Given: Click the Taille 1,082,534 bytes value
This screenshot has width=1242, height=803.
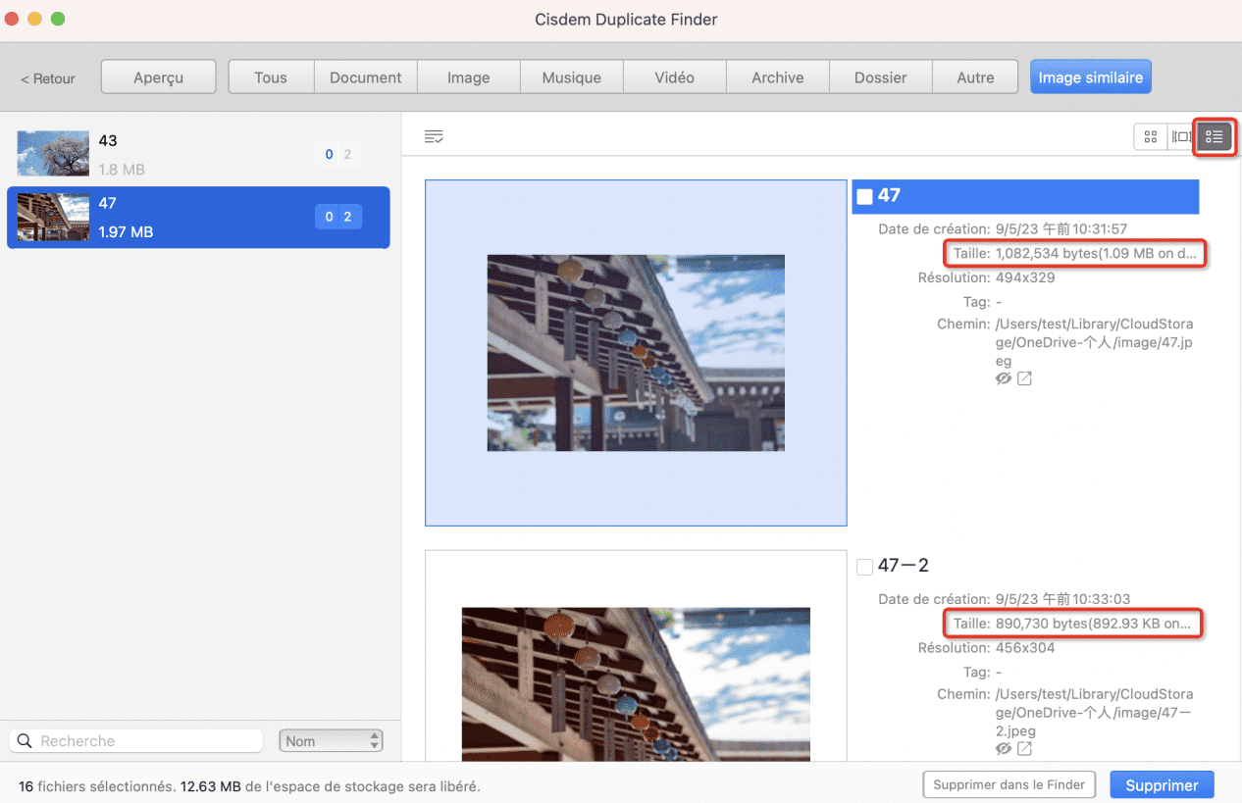Looking at the screenshot, I should point(1096,254).
